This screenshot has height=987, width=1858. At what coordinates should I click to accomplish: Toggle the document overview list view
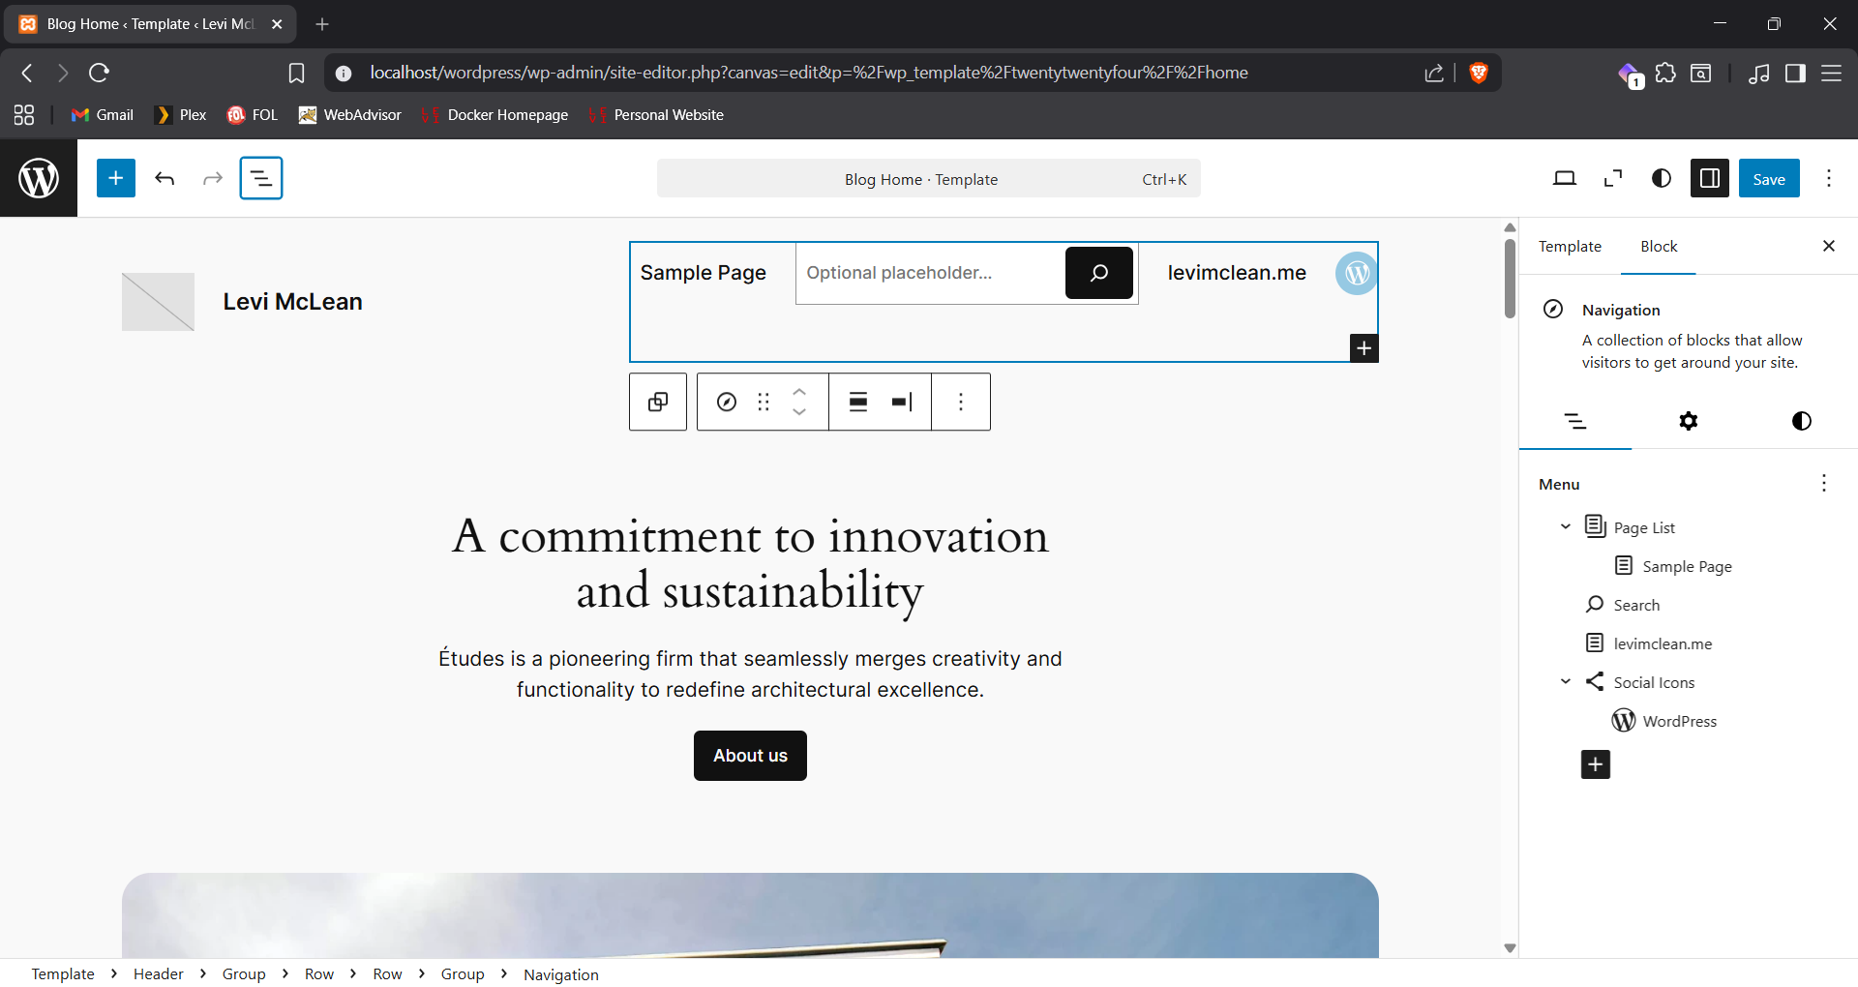pyautogui.click(x=261, y=178)
